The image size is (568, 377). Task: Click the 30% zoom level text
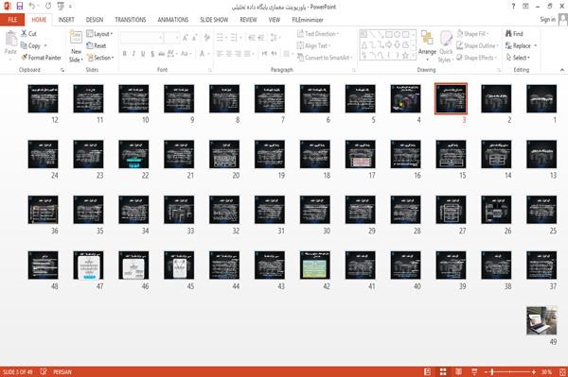546,372
